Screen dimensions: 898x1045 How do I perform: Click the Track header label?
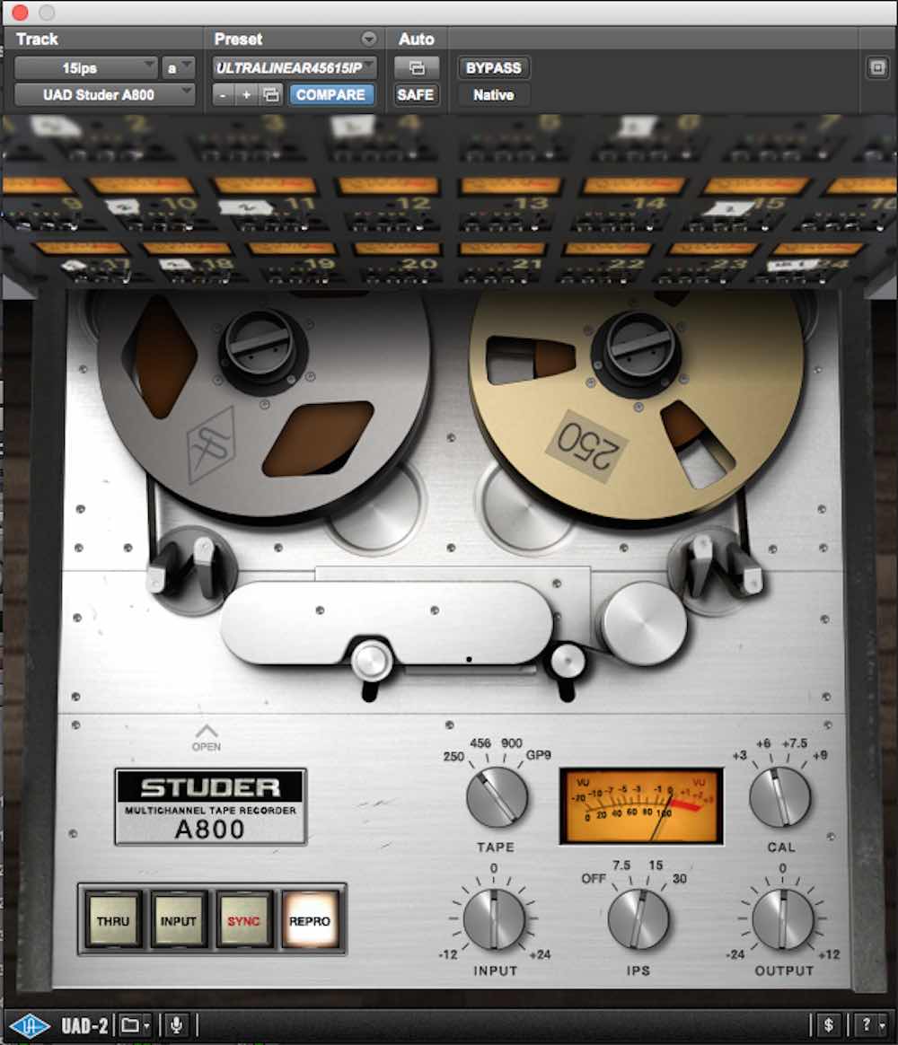(x=38, y=40)
